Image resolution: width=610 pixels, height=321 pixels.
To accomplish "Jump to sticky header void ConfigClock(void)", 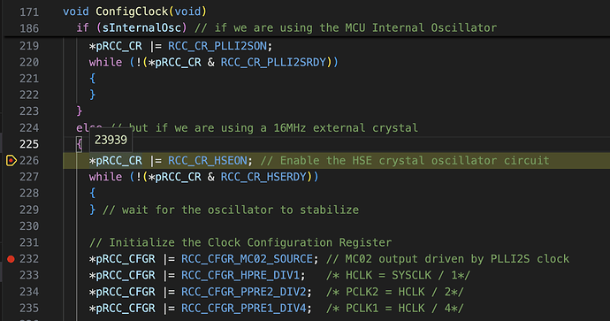I will point(134,11).
